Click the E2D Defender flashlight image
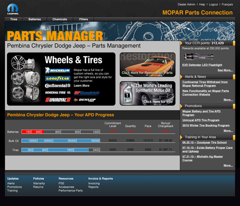 [x=199, y=57]
